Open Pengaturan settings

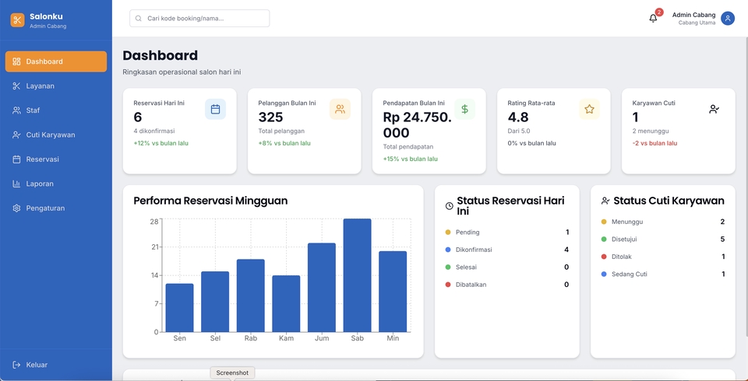(x=45, y=208)
